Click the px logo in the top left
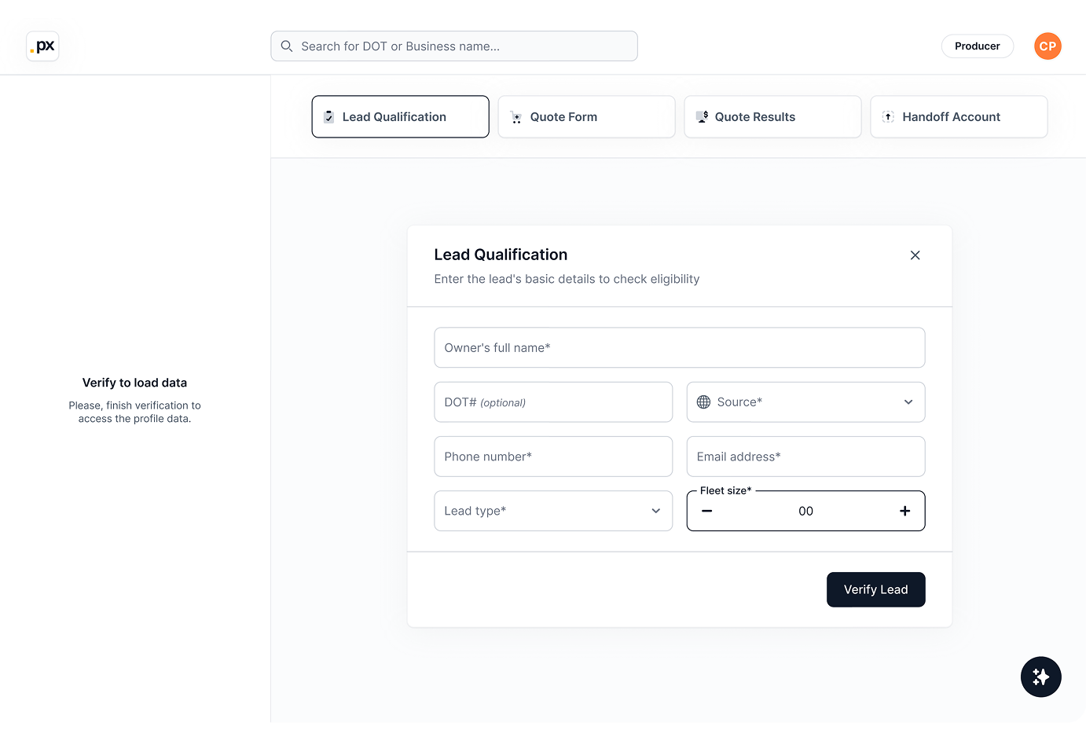The height and width of the screenshot is (741, 1086). (42, 46)
